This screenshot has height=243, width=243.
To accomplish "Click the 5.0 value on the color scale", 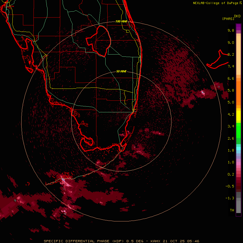I will 231,102.
